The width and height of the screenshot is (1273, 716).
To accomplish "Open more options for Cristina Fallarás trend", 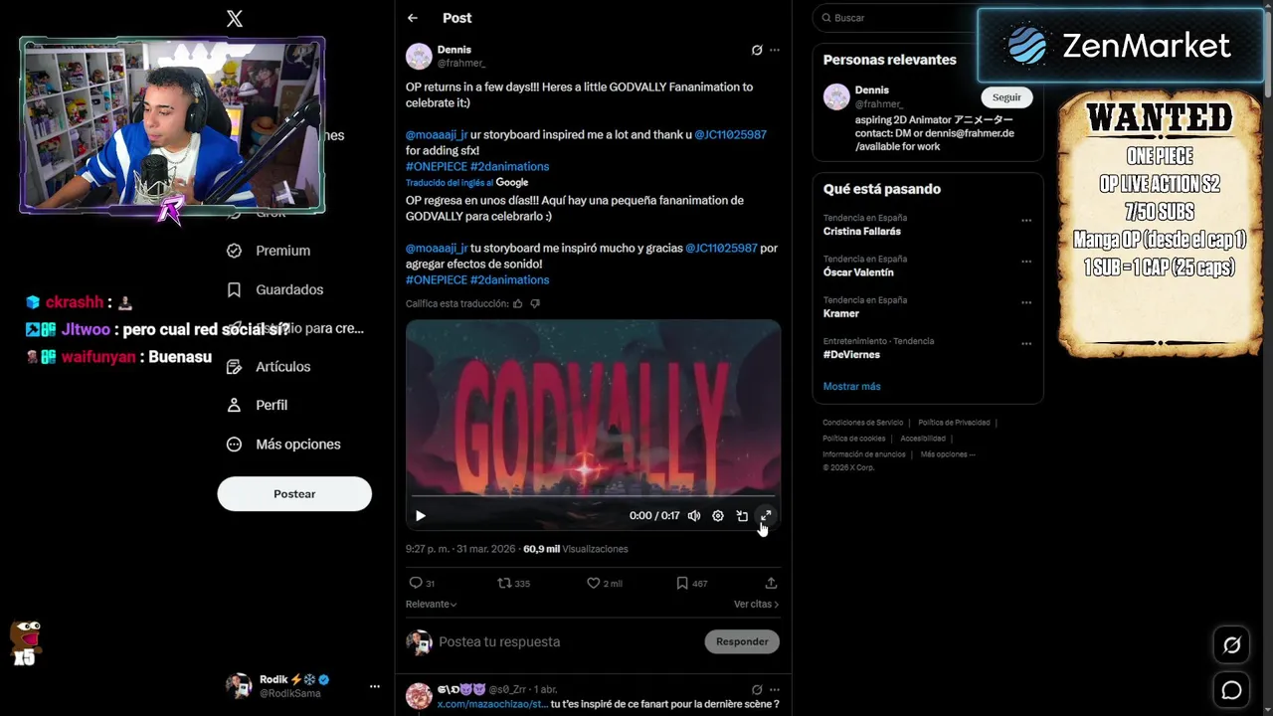I will [1026, 221].
